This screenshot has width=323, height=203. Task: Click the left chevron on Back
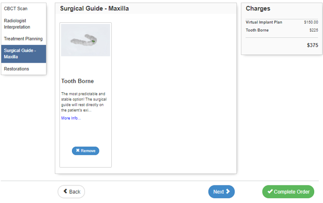(65, 191)
